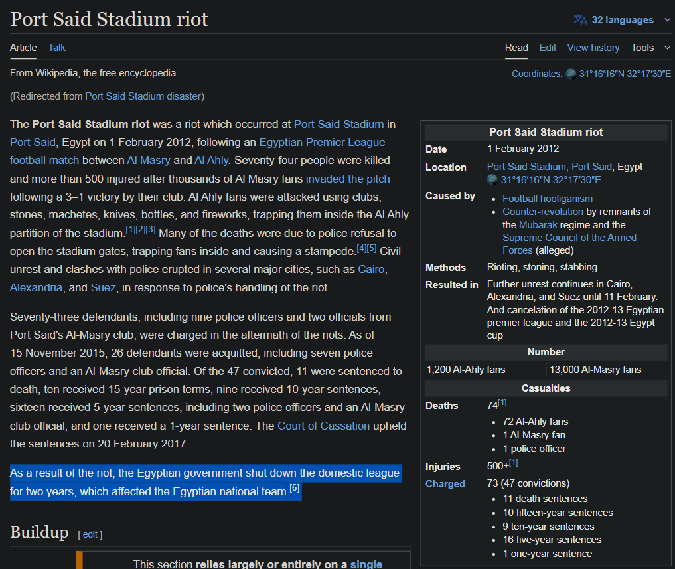Click citation [4] after stampede
Image resolution: width=675 pixels, height=569 pixels.
click(x=362, y=248)
